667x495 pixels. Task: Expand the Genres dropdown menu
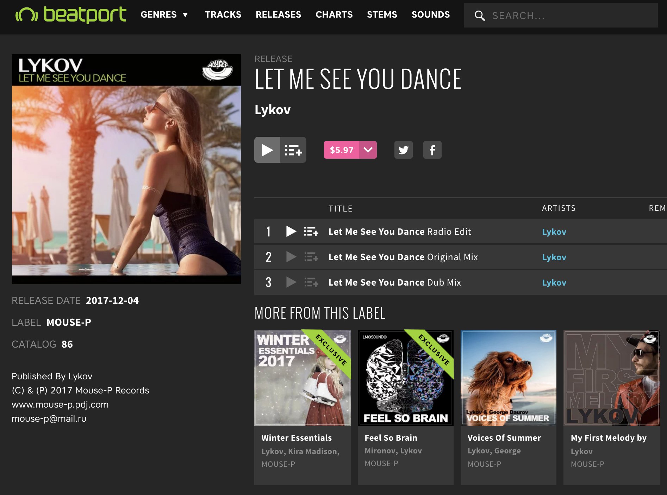[x=164, y=14]
